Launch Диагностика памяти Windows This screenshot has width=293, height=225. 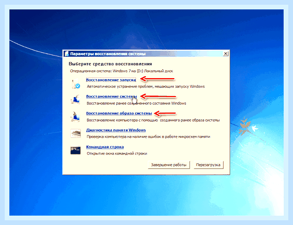(x=116, y=130)
